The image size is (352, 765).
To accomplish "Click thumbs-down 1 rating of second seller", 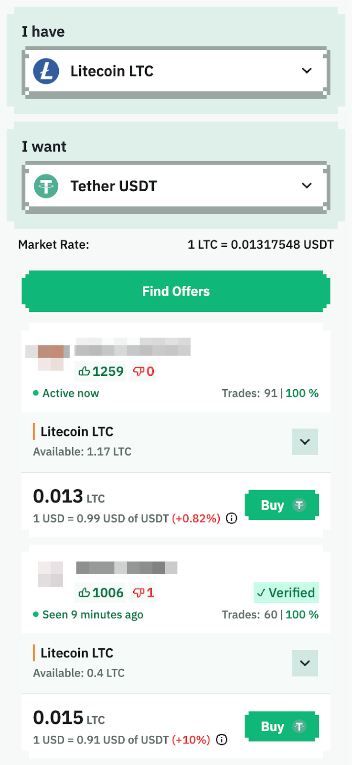I will click(x=143, y=593).
